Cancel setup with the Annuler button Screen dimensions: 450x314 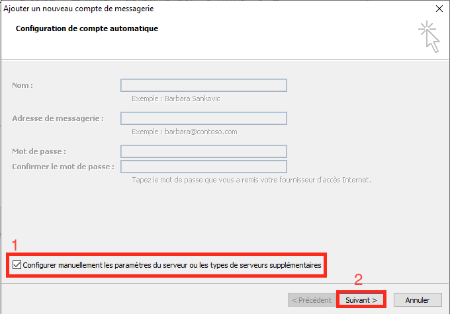point(417,299)
